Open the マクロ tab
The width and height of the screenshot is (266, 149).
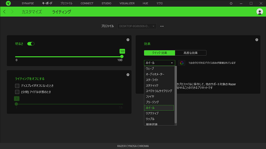[160, 3]
